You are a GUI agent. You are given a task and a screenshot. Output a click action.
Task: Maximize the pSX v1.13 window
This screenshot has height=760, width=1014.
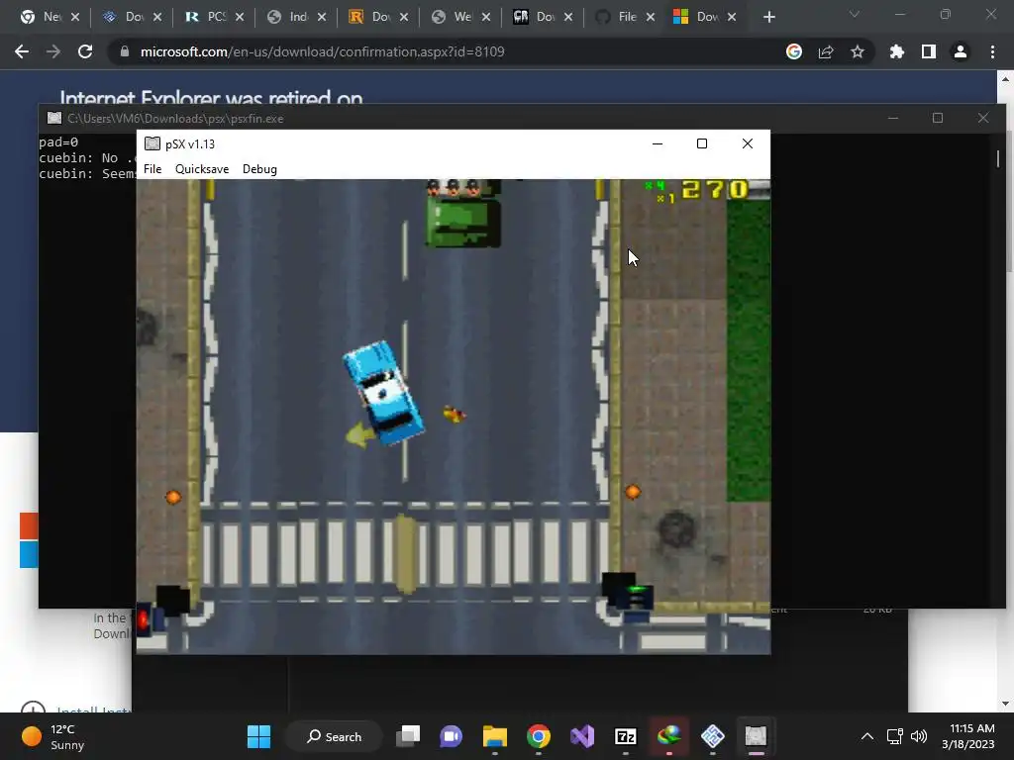pyautogui.click(x=702, y=143)
